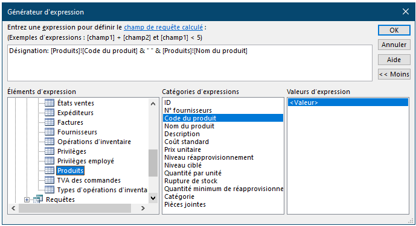Click the TVA des commandes table icon

50,180
